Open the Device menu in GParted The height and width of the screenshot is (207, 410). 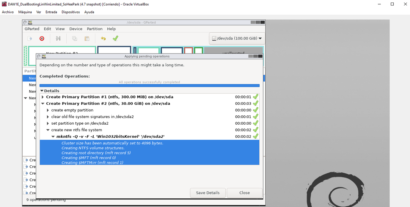(x=76, y=29)
